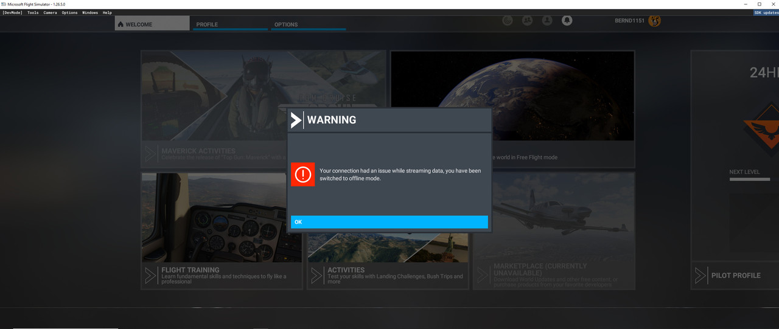Click the spiral content manager icon
The height and width of the screenshot is (329, 779).
pyautogui.click(x=508, y=21)
